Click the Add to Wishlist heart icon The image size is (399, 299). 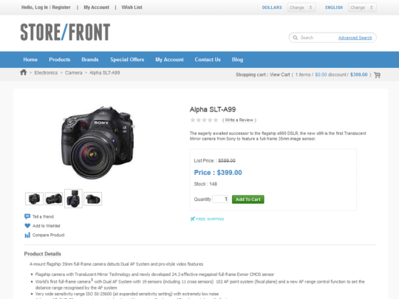pos(27,225)
